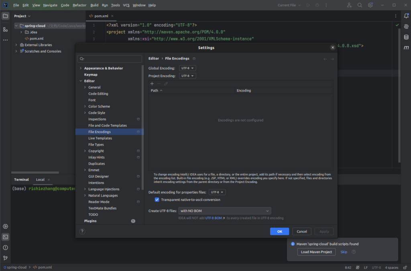This screenshot has height=271, width=411.
Task: Click the Settings help question mark icon
Action: pos(82,231)
